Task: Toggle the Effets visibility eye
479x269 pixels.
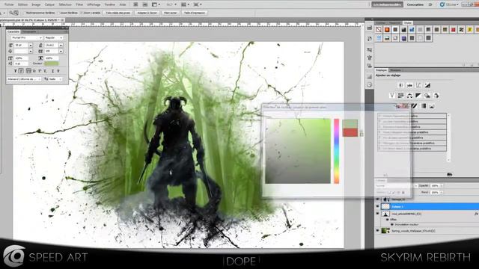Action: [x=388, y=220]
